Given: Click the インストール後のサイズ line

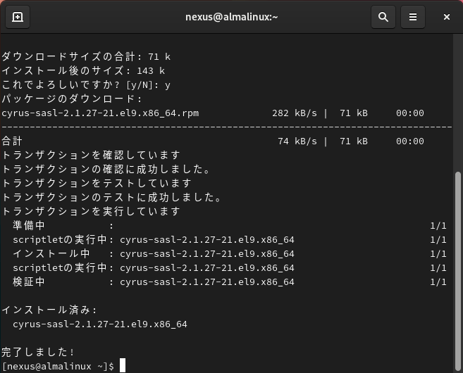Looking at the screenshot, I should click(x=83, y=70).
